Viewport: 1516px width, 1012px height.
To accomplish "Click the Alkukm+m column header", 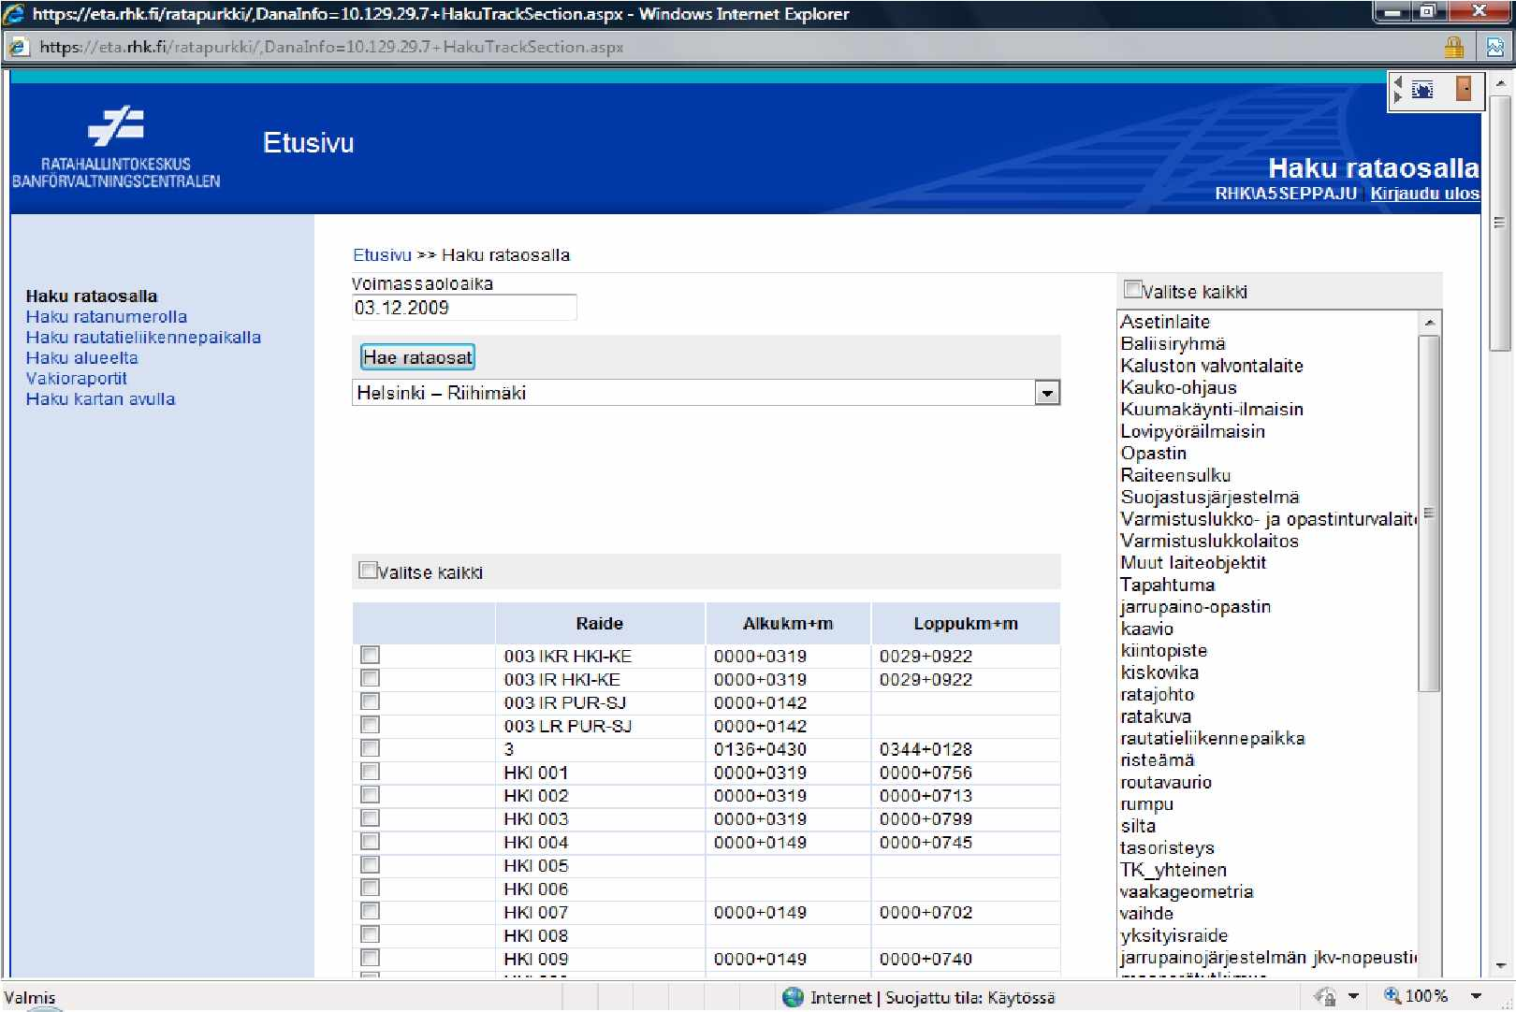I will tap(788, 624).
